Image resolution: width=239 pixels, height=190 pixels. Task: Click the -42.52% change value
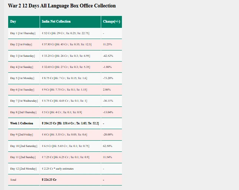(x=108, y=56)
